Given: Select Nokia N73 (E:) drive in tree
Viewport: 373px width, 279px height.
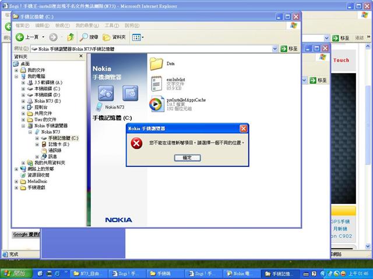Looking at the screenshot, I should (47, 101).
